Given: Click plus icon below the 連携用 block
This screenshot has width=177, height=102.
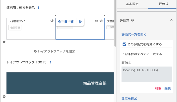Looking at the screenshot, I should (x=4, y=42).
